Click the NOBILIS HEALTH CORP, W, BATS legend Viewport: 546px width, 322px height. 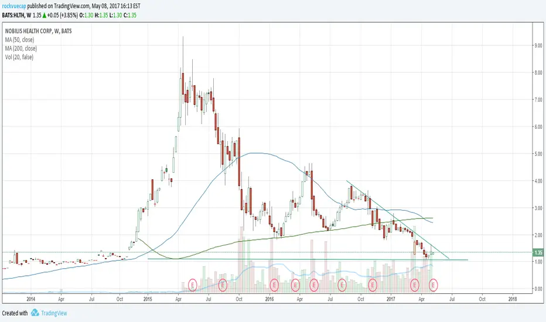point(38,31)
